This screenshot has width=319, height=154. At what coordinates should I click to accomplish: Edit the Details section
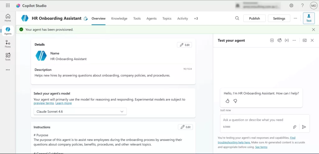[184, 45]
